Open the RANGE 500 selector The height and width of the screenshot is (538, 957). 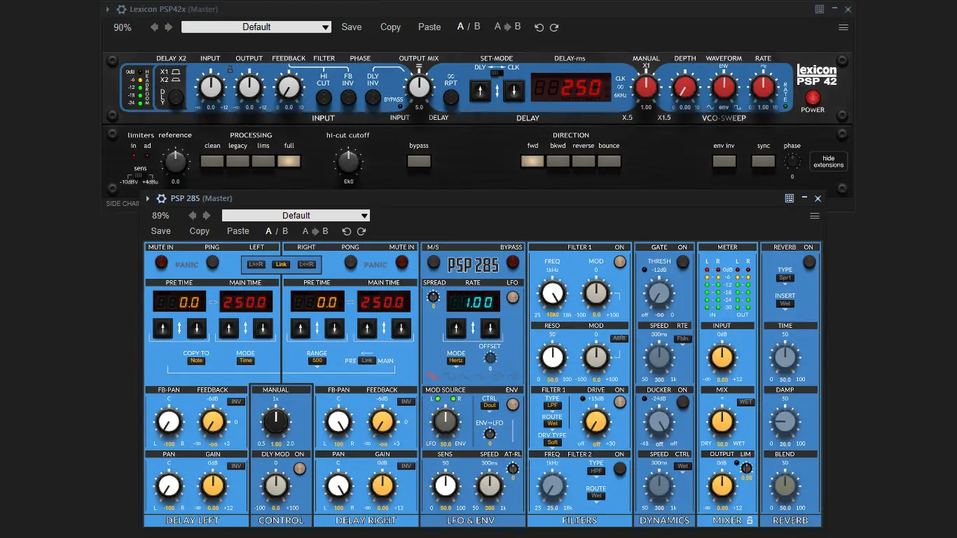(x=317, y=361)
